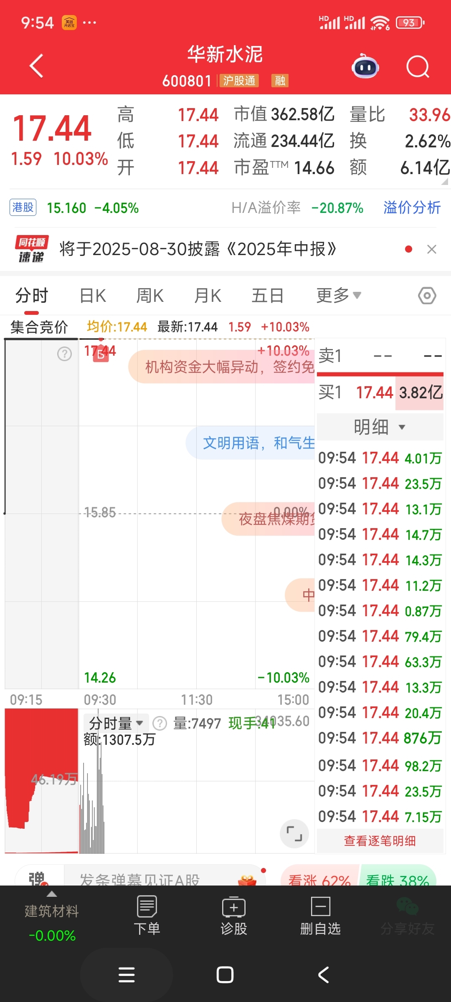Tap the Android home button
The height and width of the screenshot is (1002, 451).
click(x=225, y=975)
